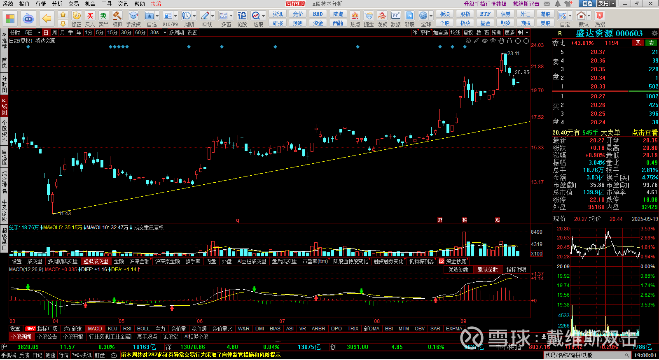Open the AI robot assistant icon

click(x=28, y=19)
